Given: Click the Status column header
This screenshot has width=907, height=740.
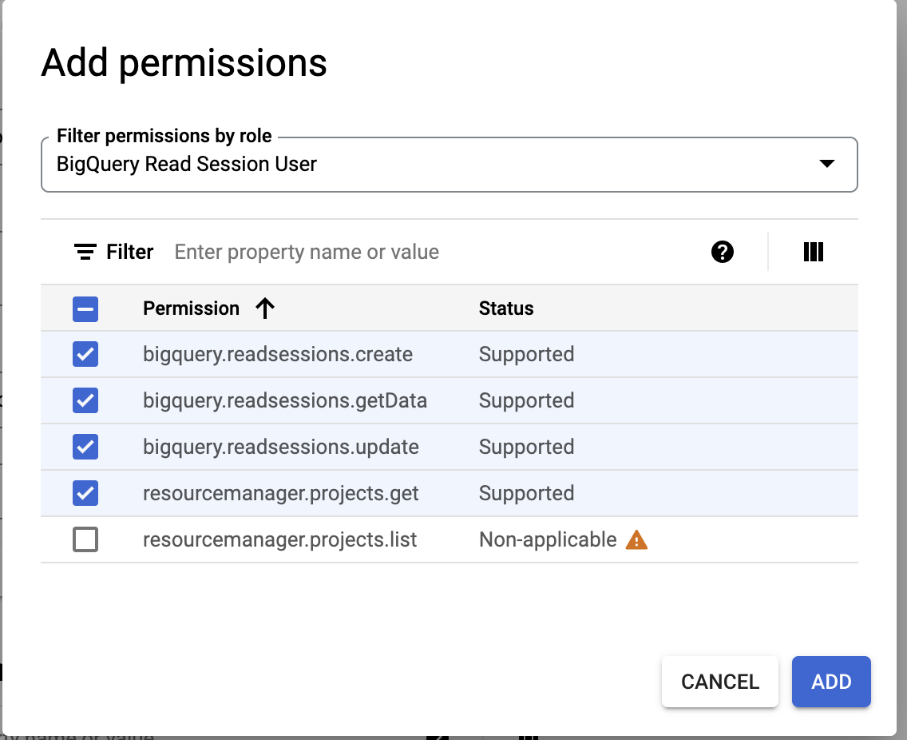Looking at the screenshot, I should pos(506,308).
